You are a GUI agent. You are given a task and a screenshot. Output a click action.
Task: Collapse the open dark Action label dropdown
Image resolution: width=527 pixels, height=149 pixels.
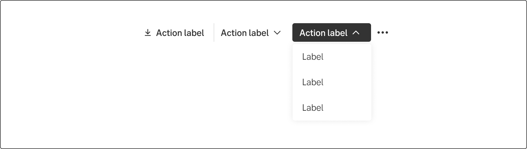[331, 33]
